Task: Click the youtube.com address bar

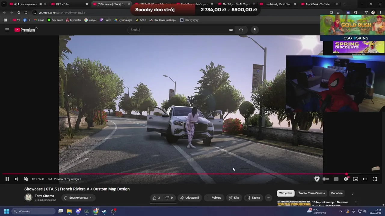Action: [180, 13]
